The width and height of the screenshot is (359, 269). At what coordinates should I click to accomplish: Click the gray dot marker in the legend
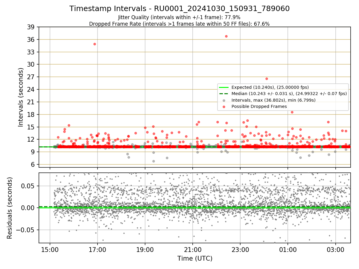pyautogui.click(x=224, y=100)
